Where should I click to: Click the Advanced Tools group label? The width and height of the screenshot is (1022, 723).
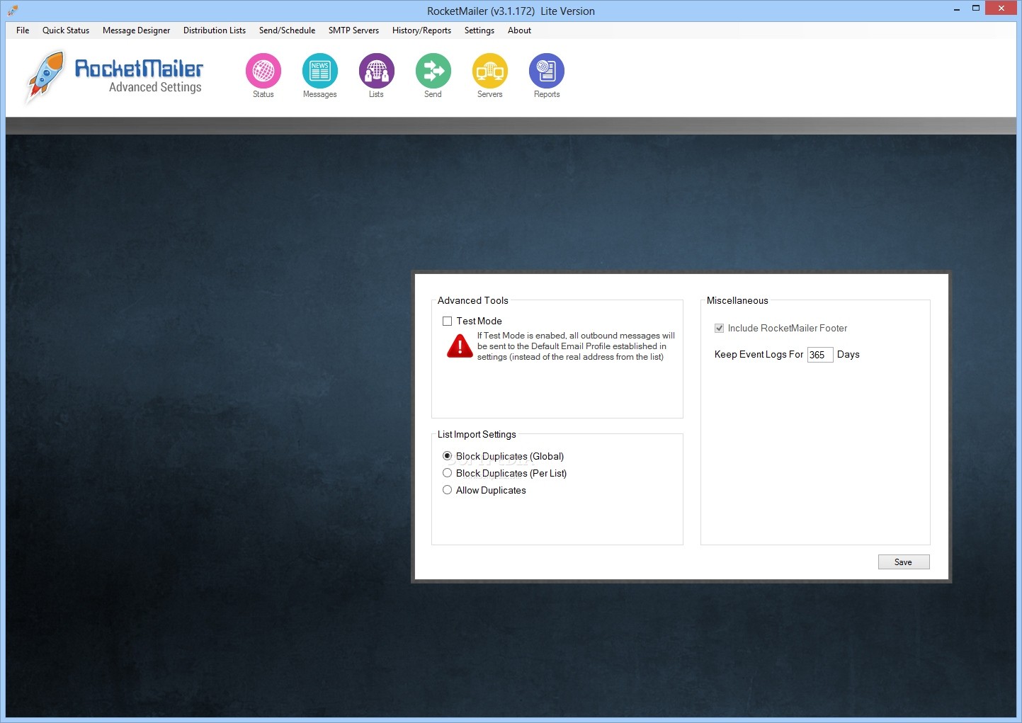473,300
